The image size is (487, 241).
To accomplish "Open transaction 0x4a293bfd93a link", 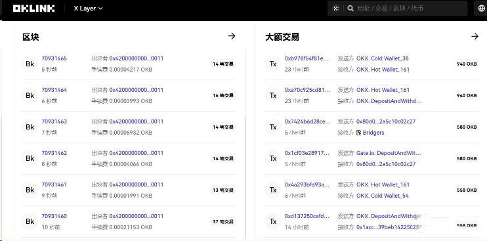I will [307, 184].
